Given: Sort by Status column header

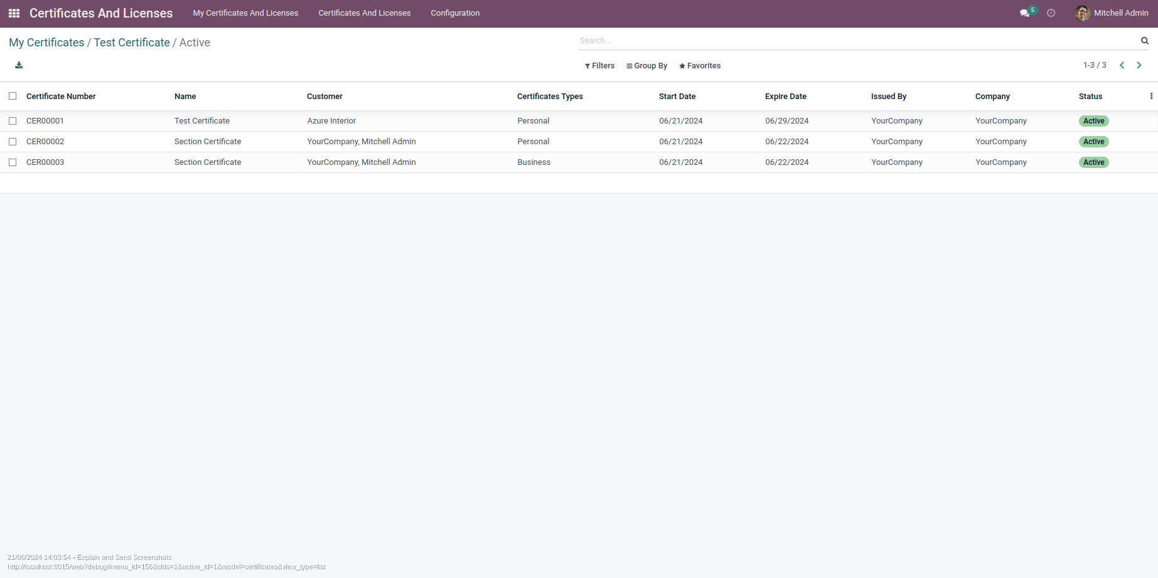Looking at the screenshot, I should pyautogui.click(x=1090, y=97).
